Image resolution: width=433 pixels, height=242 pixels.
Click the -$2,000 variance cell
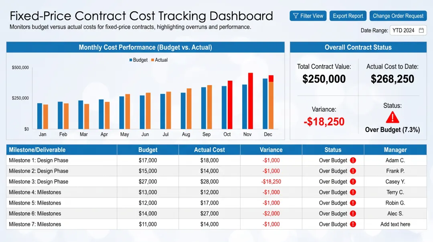[271, 214]
